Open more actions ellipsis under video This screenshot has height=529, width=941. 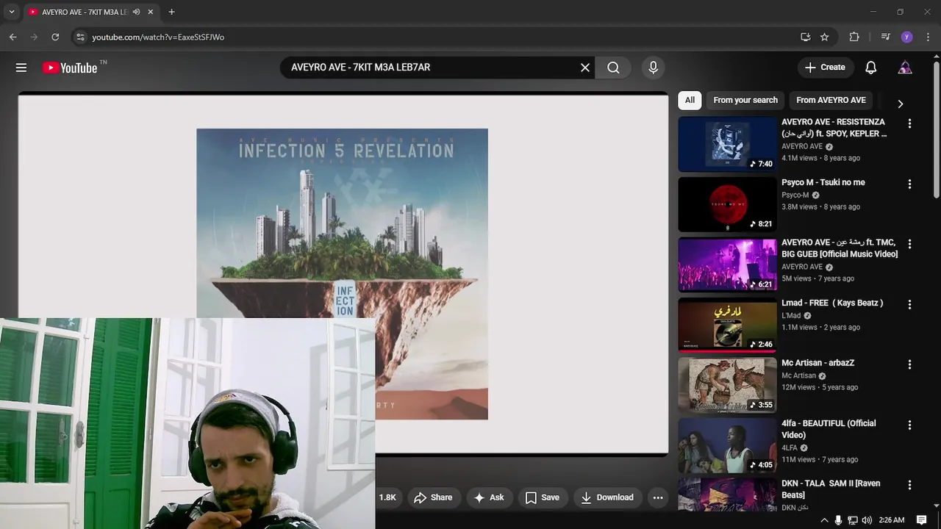[x=658, y=497]
